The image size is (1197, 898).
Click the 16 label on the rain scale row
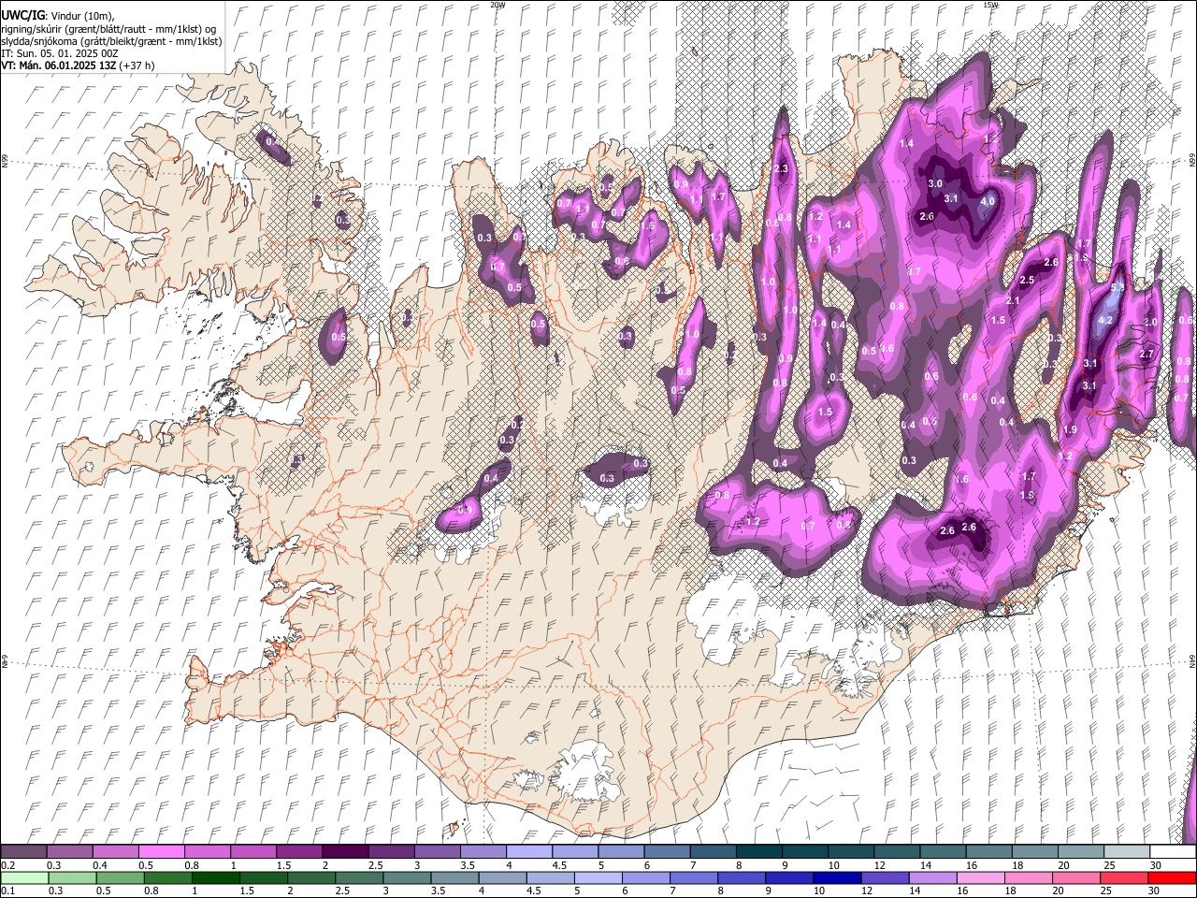[963, 891]
